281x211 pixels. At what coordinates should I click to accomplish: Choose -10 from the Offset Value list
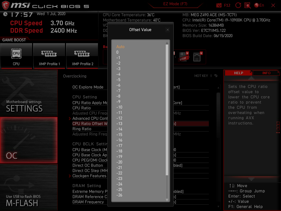coord(119,107)
